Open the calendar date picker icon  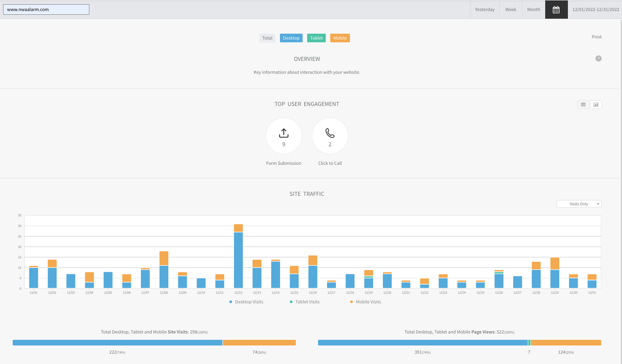point(556,10)
